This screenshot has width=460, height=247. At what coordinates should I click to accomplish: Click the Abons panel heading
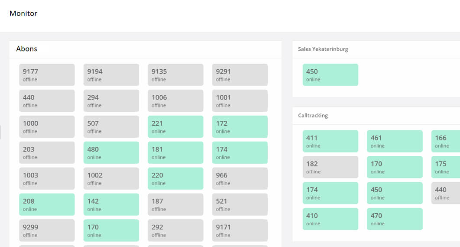[x=27, y=49]
